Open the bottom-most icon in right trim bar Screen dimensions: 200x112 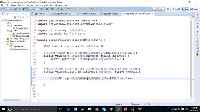coord(197,54)
